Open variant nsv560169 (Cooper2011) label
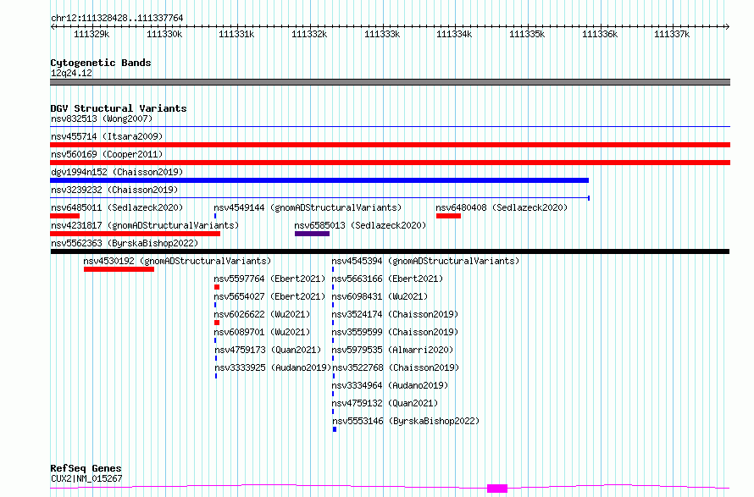This screenshot has height=497, width=754. tap(107, 154)
